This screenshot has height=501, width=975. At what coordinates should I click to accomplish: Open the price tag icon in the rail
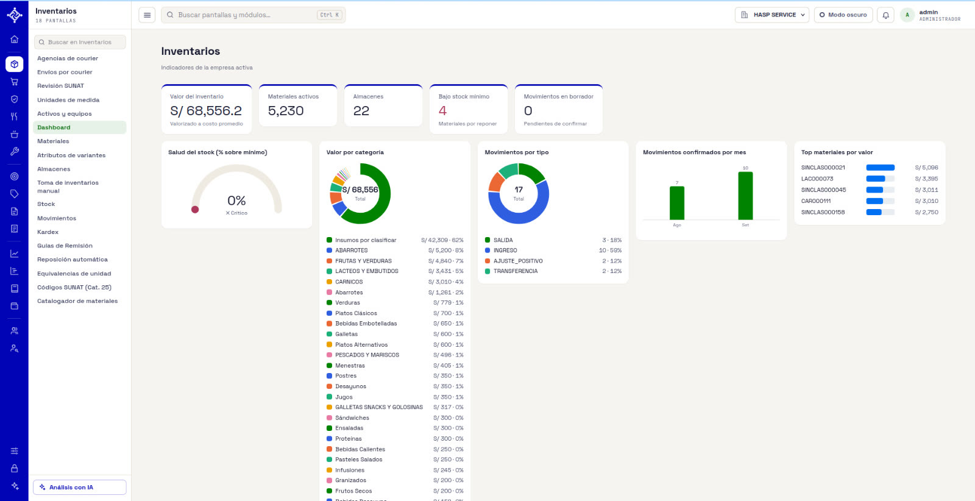(14, 194)
